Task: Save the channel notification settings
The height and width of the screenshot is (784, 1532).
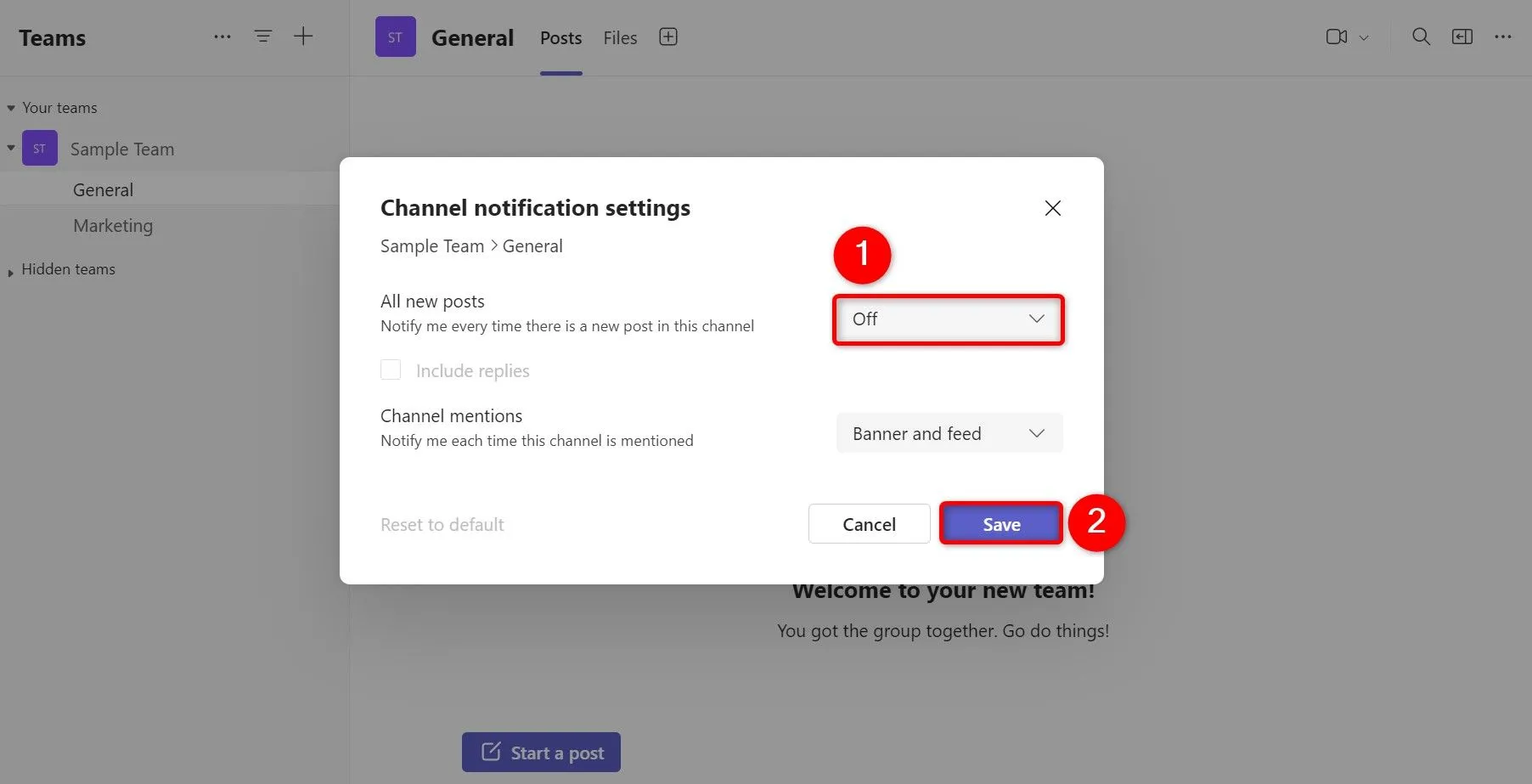Action: [x=1000, y=524]
